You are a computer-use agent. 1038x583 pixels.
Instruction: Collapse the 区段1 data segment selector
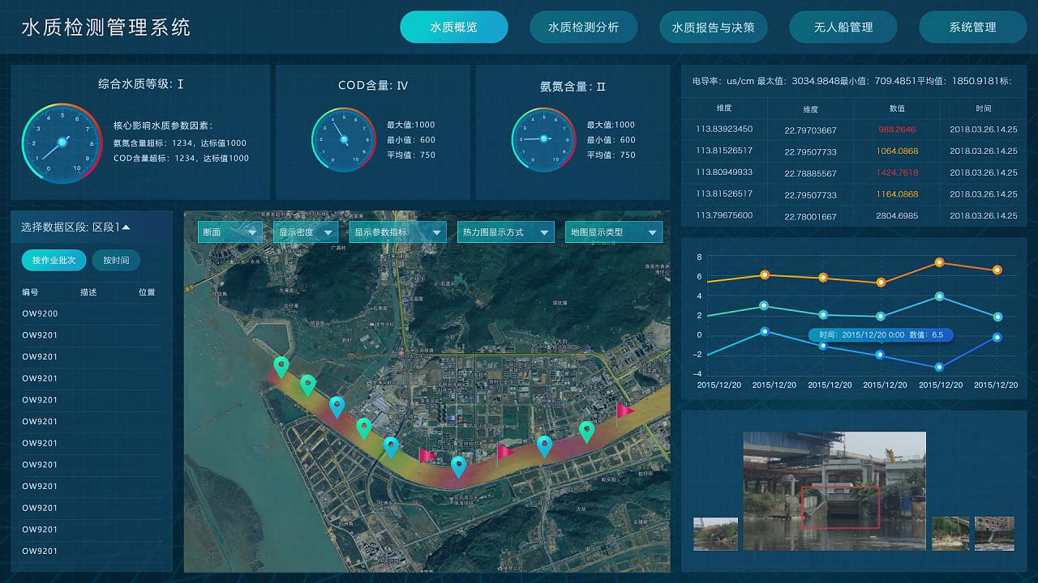pyautogui.click(x=89, y=227)
